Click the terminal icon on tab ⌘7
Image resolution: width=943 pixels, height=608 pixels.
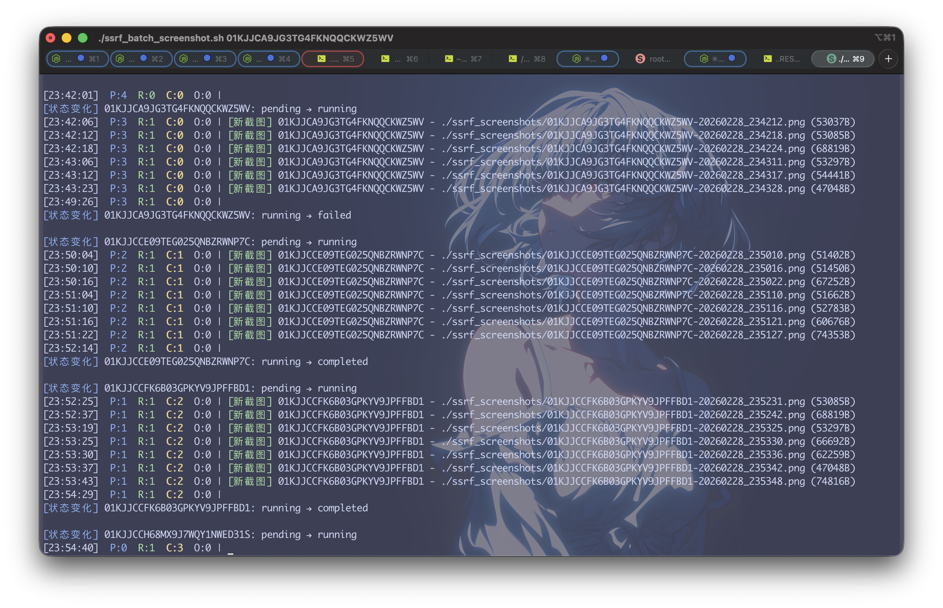click(x=449, y=58)
